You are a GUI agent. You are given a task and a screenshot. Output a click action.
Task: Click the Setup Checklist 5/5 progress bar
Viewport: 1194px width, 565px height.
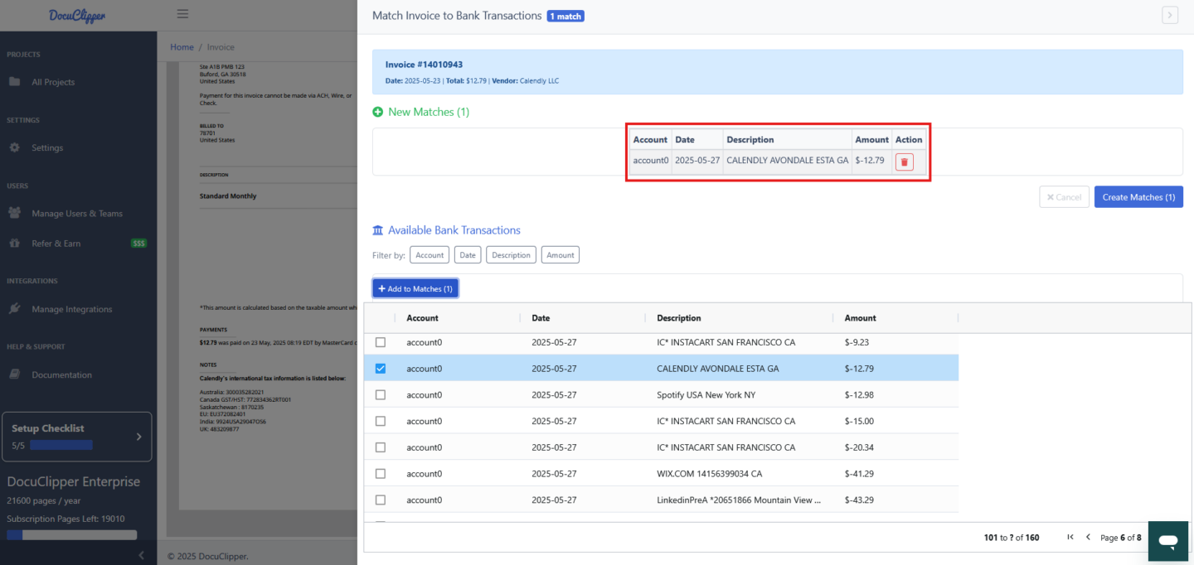(61, 446)
